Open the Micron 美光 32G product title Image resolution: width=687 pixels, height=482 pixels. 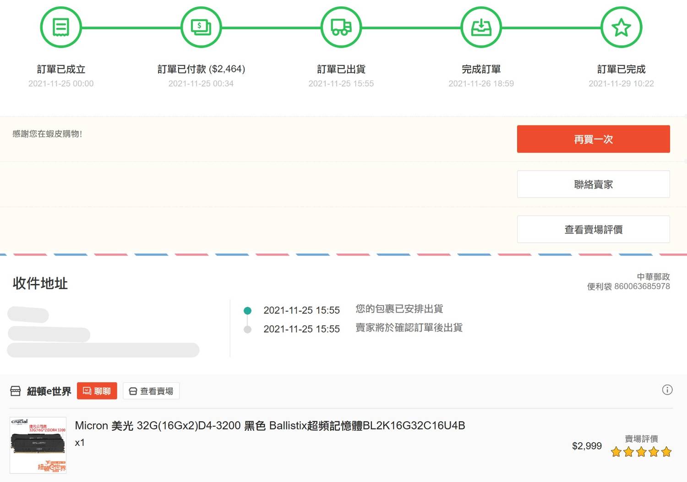[x=270, y=426]
